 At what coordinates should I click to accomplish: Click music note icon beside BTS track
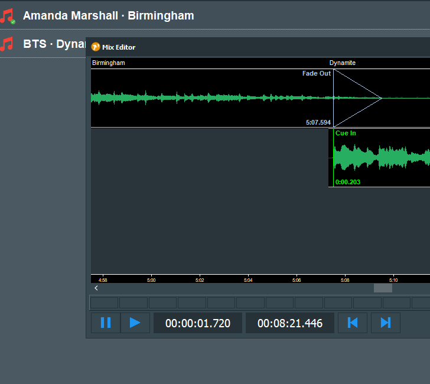pyautogui.click(x=6, y=44)
